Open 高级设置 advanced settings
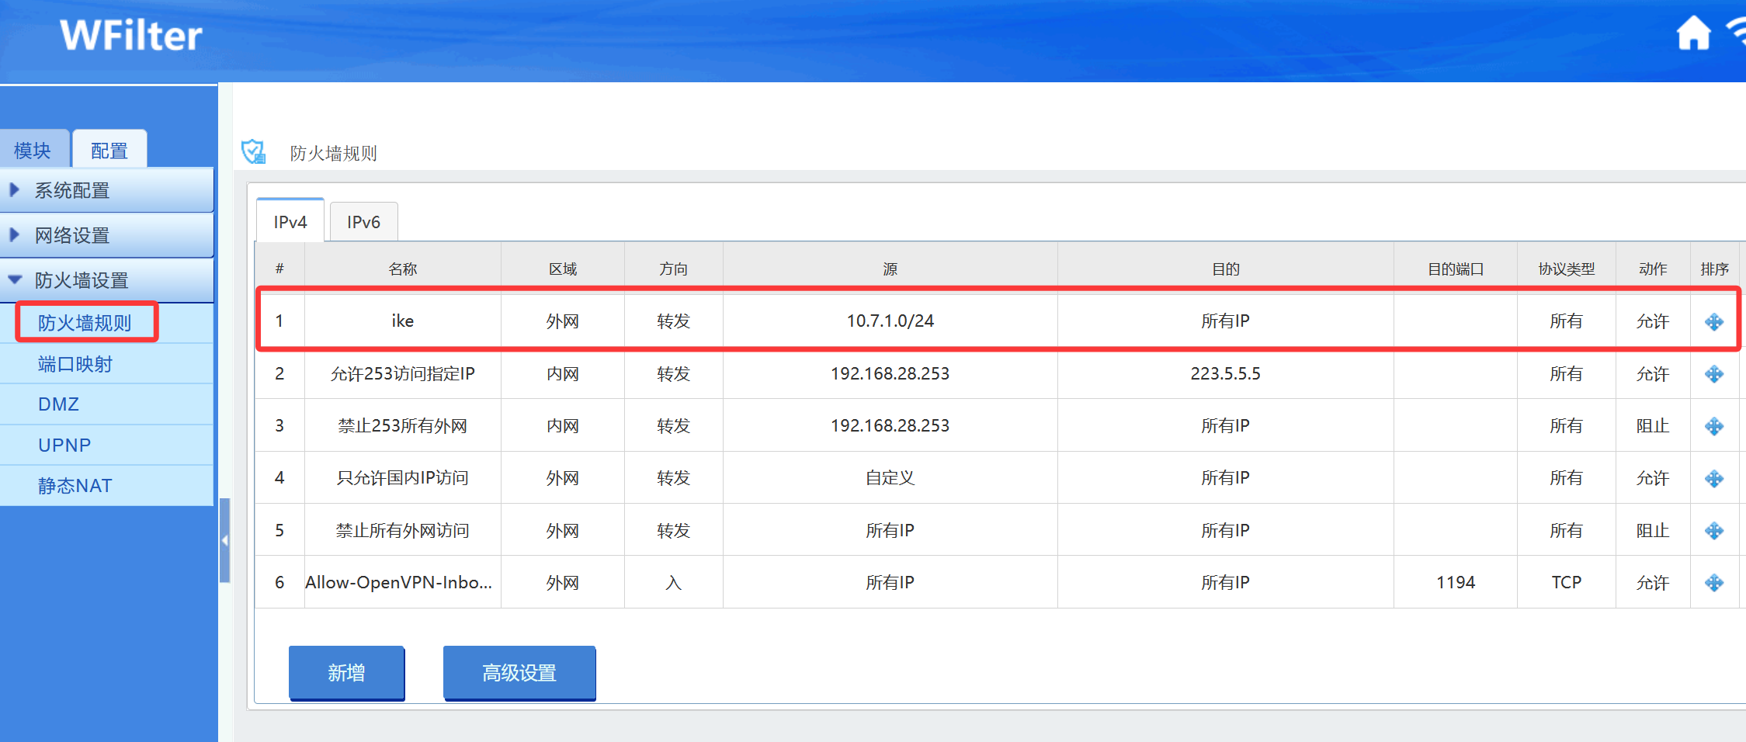Image resolution: width=1746 pixels, height=742 pixels. (519, 673)
